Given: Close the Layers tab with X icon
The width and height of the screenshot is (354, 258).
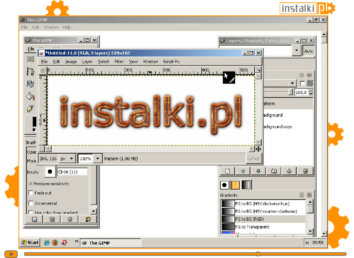Looking at the screenshot, I should click(x=309, y=75).
